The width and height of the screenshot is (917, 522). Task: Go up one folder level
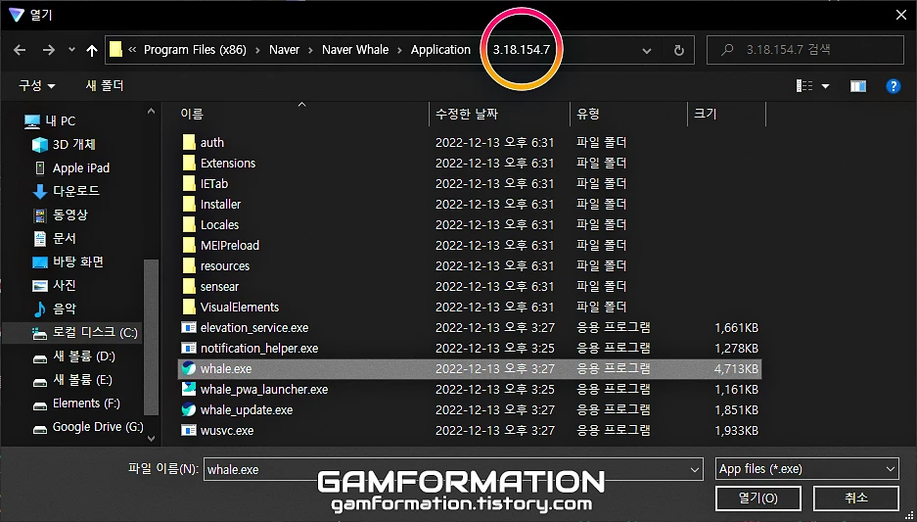tap(92, 50)
